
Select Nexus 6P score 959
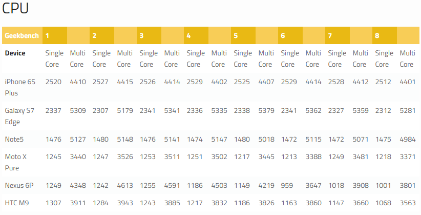point(287,185)
